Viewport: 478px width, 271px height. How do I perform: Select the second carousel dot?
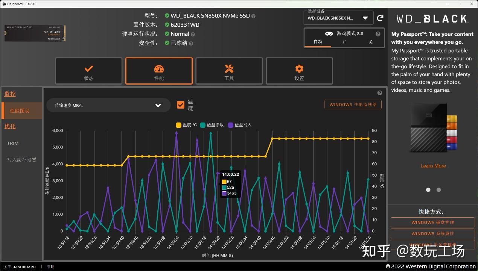point(438,190)
